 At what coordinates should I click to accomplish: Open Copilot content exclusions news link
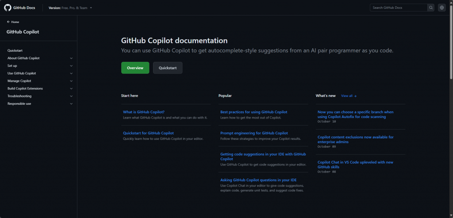(x=355, y=139)
